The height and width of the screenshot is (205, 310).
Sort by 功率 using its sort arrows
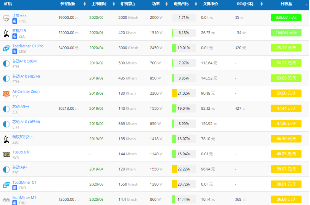(x=166, y=4)
